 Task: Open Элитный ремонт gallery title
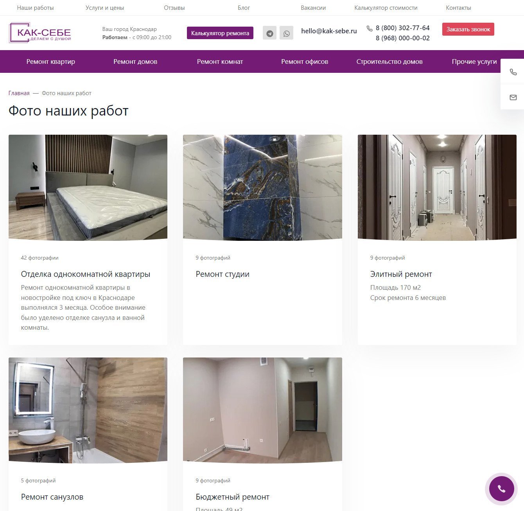point(401,274)
